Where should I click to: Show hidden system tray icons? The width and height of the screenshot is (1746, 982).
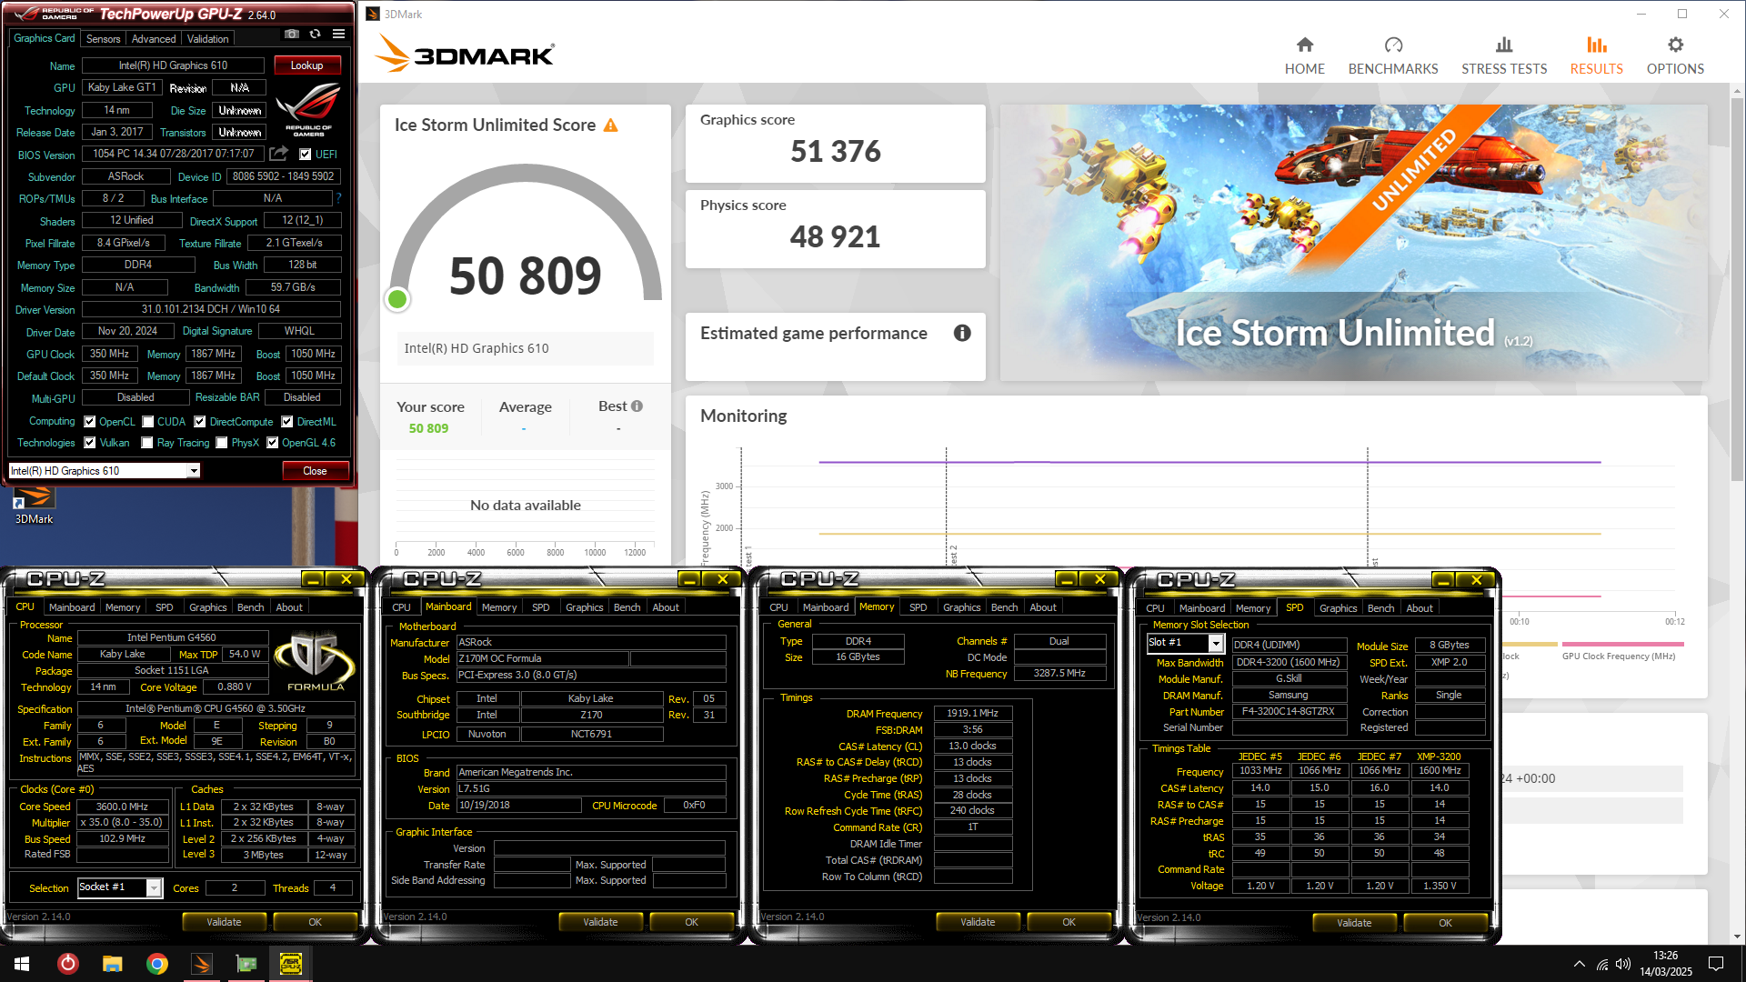click(x=1579, y=964)
